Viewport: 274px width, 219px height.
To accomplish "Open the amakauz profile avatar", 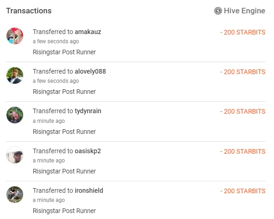I will click(x=15, y=36).
